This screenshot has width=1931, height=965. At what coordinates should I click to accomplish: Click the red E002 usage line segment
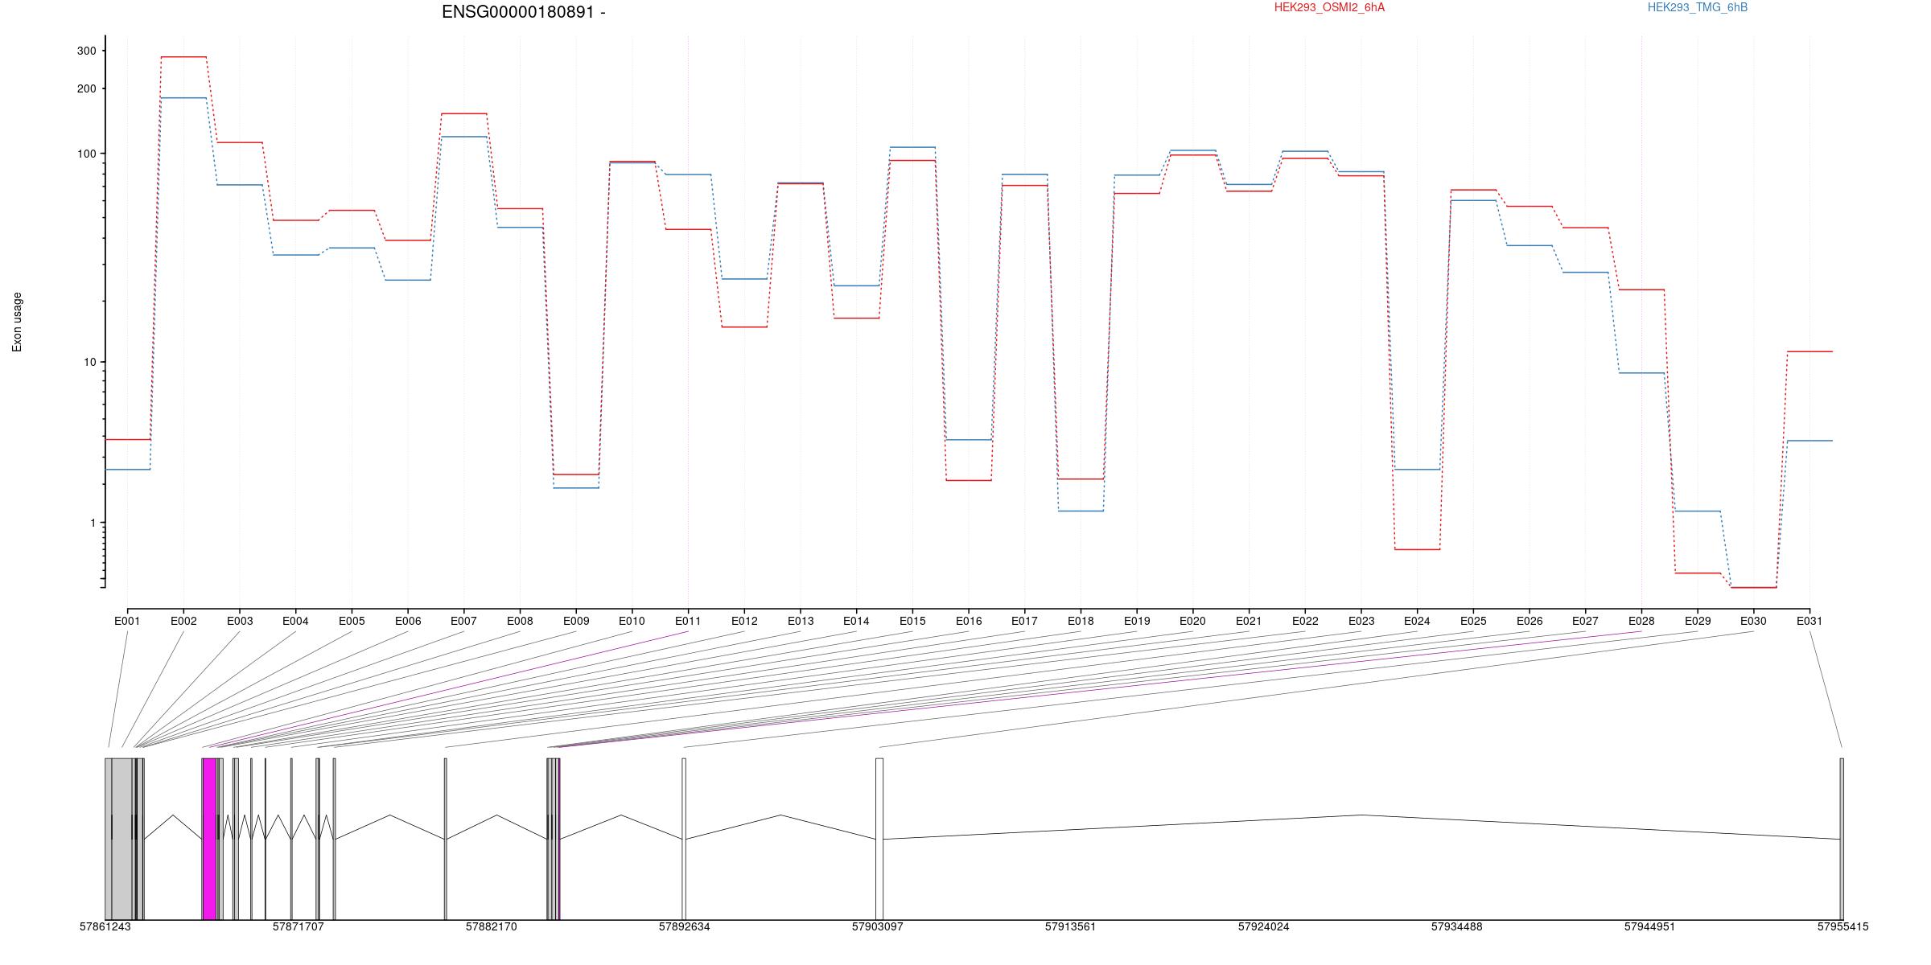[x=183, y=57]
